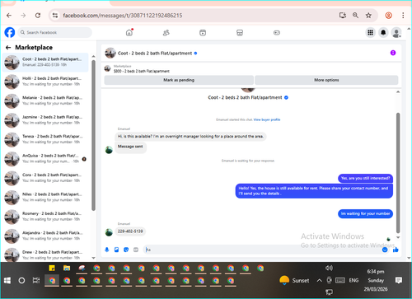Click the More options button

pyautogui.click(x=326, y=80)
